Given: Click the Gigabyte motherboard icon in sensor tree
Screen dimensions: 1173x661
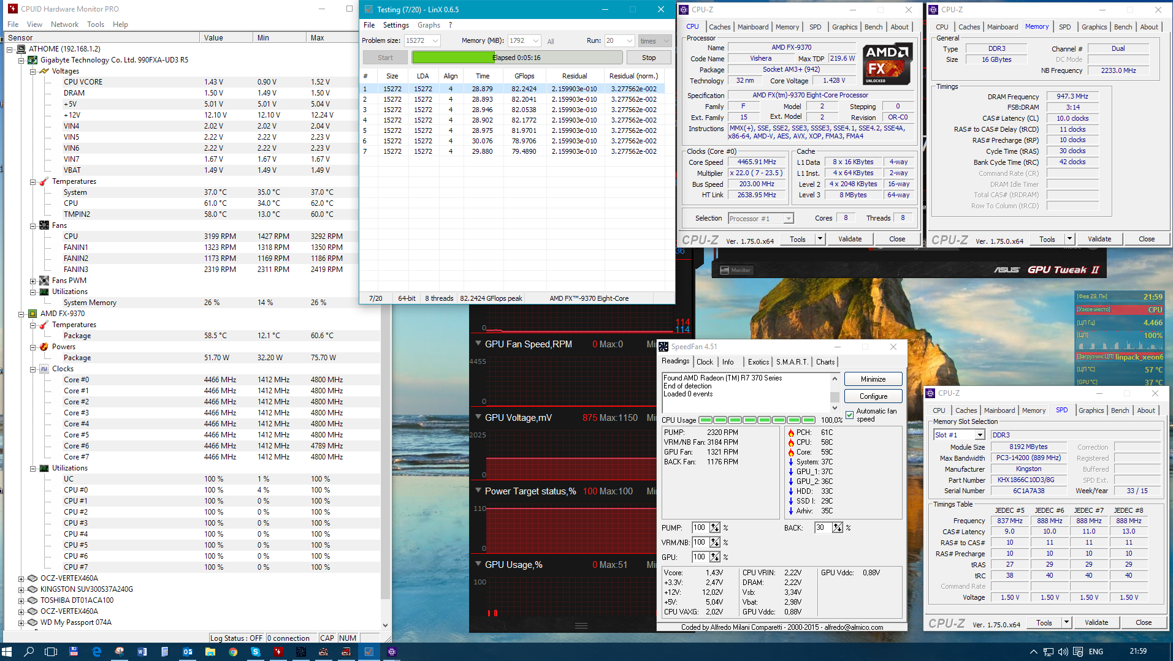Looking at the screenshot, I should pos(33,60).
